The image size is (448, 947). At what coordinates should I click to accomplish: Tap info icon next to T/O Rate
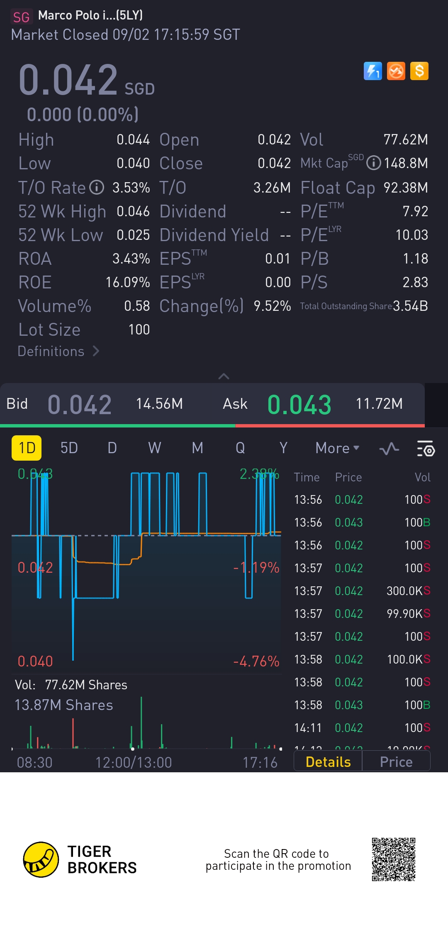pos(97,188)
